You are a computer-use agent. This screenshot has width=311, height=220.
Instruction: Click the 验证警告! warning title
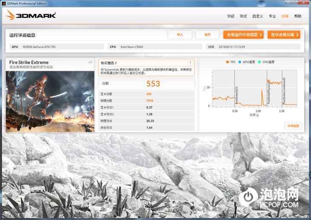(109, 63)
